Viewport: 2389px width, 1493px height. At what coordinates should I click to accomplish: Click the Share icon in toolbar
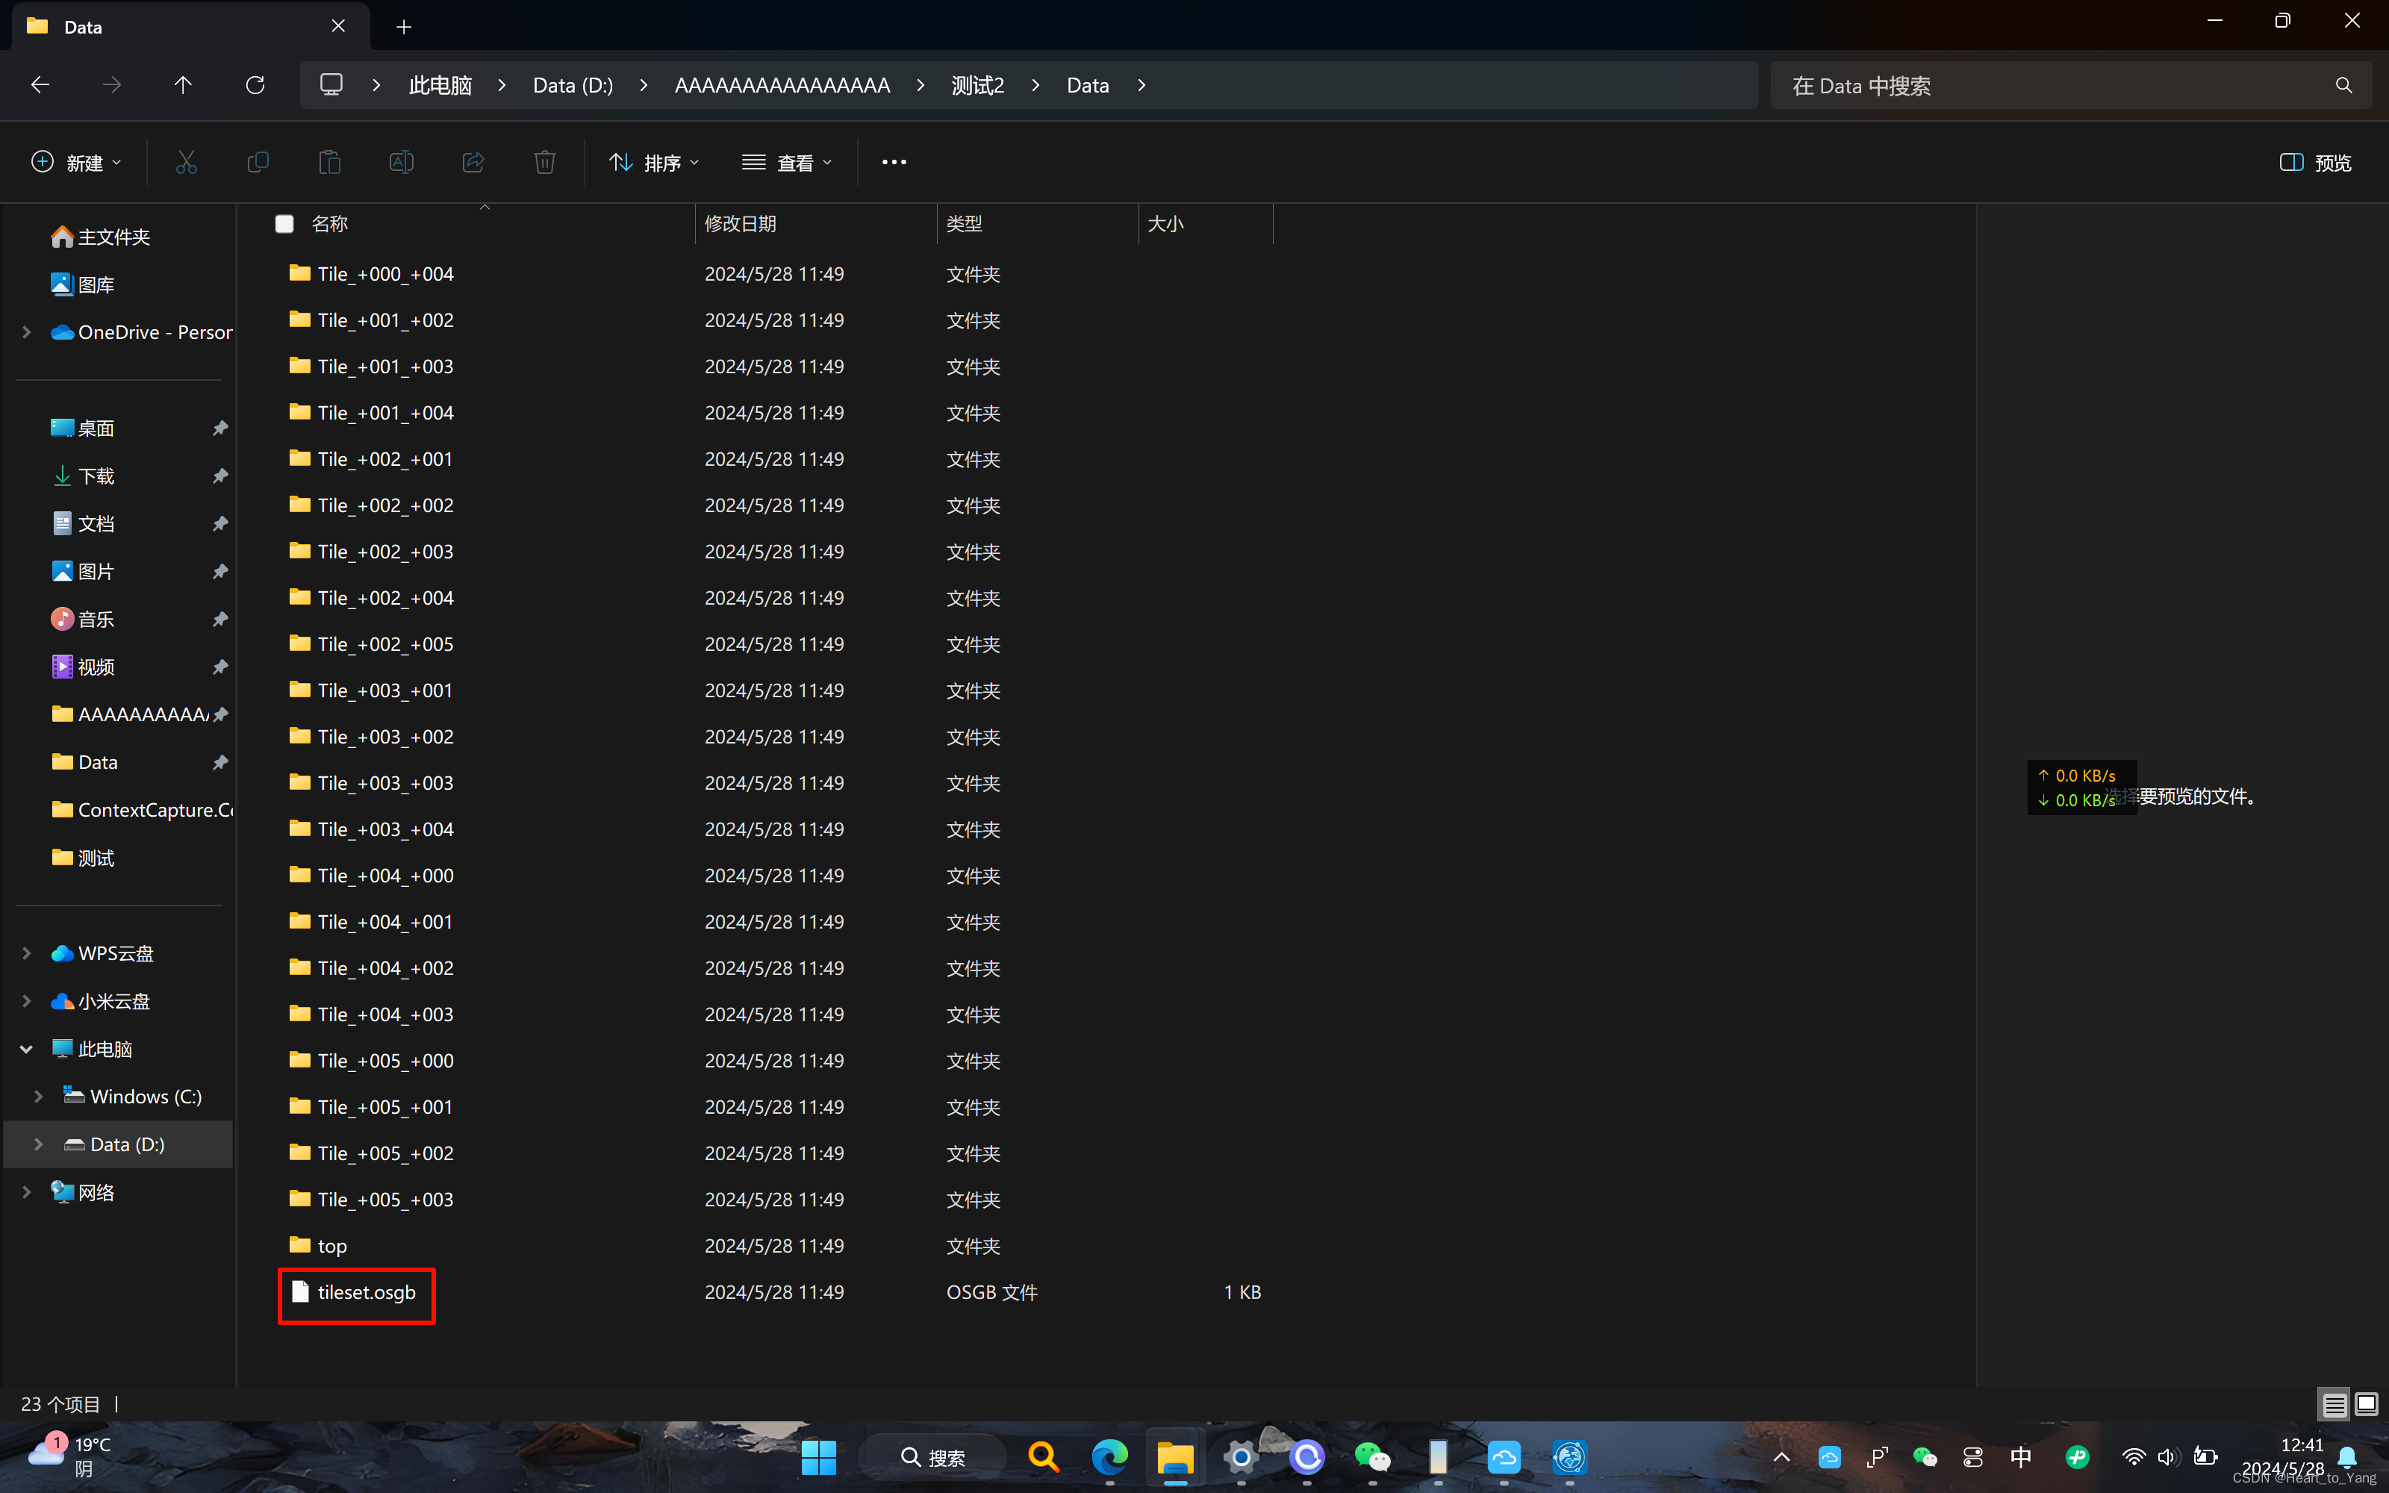click(x=473, y=162)
